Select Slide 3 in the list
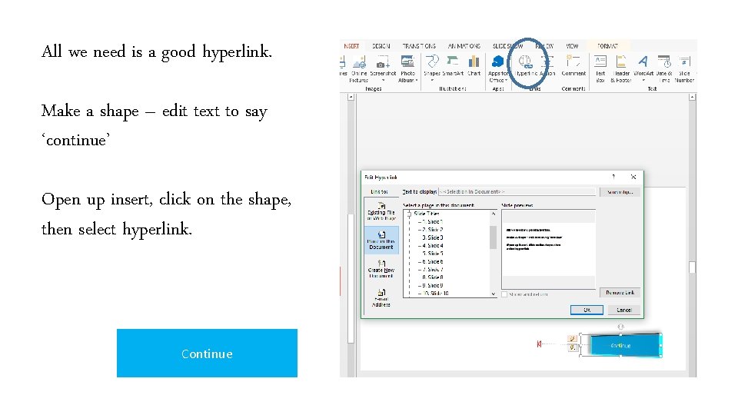Image resolution: width=738 pixels, height=415 pixels. pos(433,237)
